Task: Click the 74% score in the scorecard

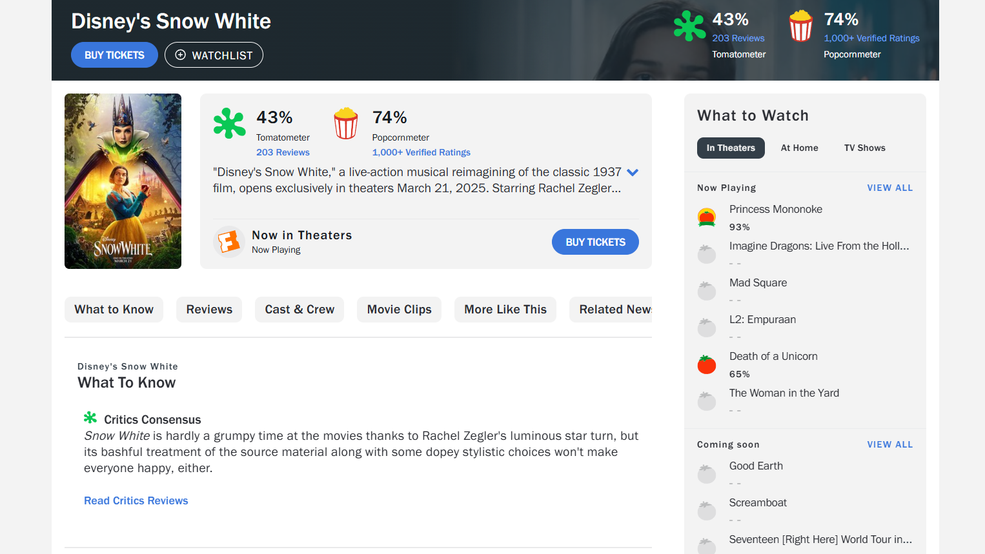Action: click(390, 117)
